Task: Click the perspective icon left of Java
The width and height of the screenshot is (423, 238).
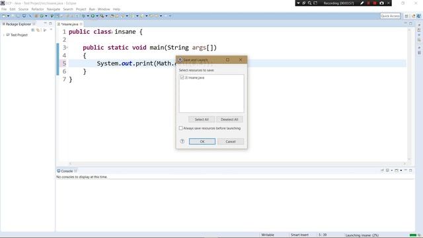Action: pyautogui.click(x=413, y=16)
